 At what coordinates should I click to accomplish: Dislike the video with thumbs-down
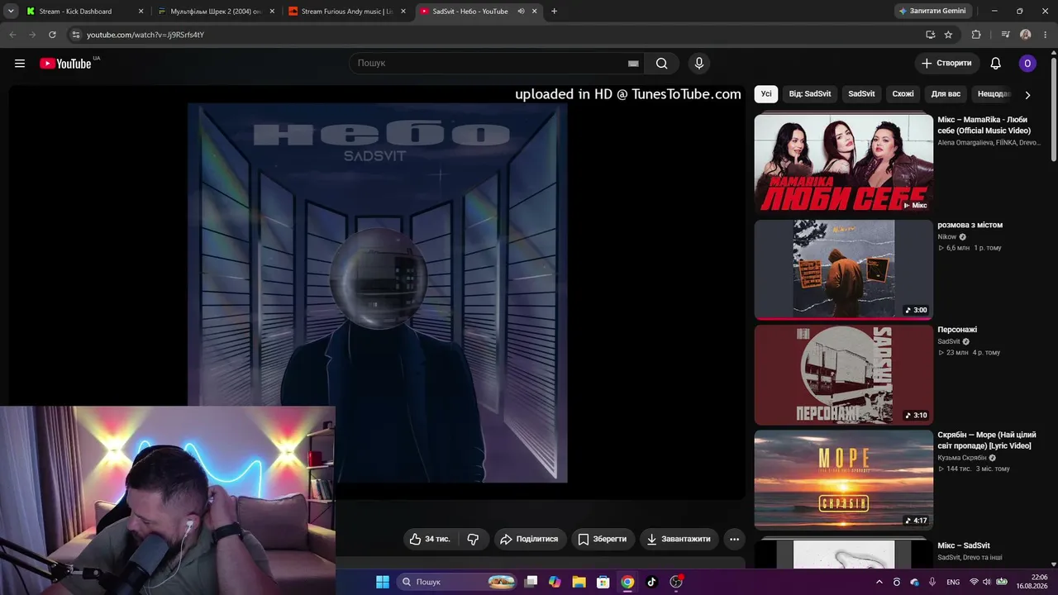coord(473,539)
